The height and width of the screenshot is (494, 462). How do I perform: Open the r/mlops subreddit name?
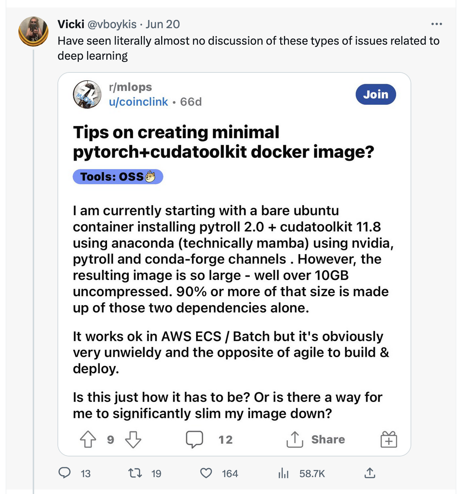pos(130,87)
